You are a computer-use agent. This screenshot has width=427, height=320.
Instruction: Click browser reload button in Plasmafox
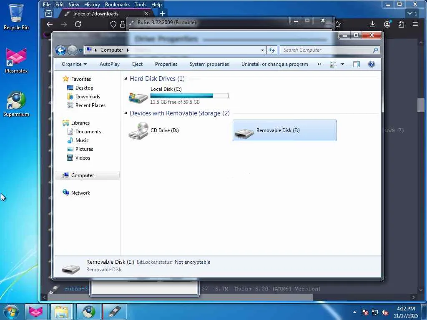click(x=78, y=24)
